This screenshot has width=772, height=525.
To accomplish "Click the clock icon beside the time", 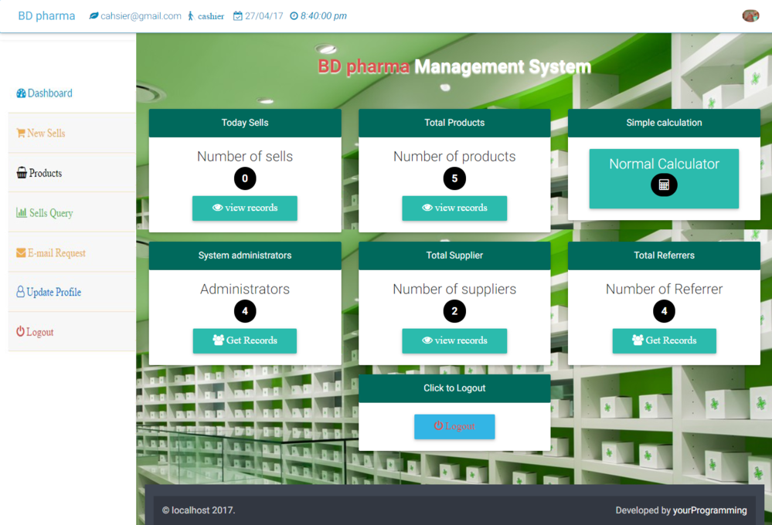I will click(x=294, y=16).
